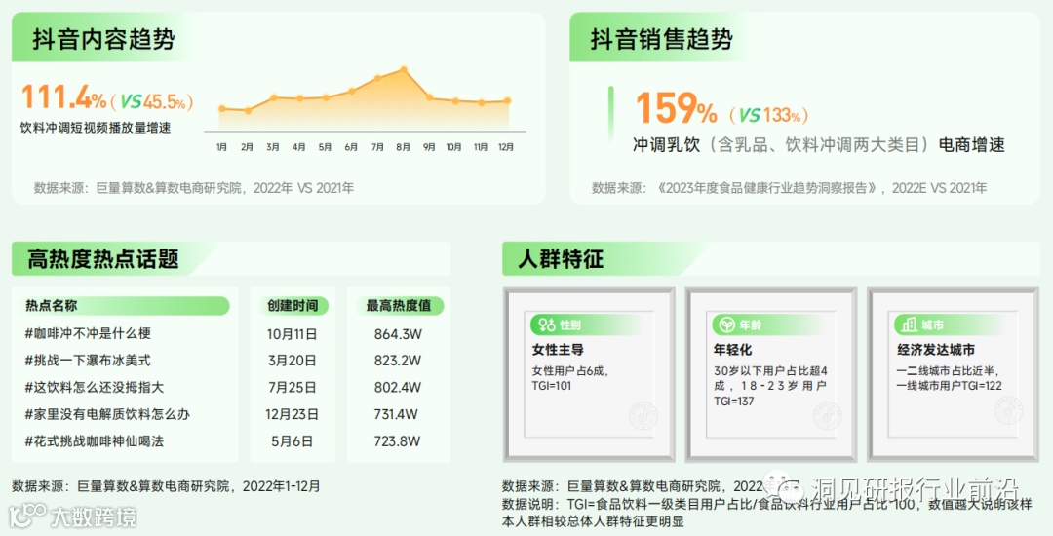Click the 30岁以下用户占比超4成 description
This screenshot has height=536, width=1053.
(x=770, y=386)
